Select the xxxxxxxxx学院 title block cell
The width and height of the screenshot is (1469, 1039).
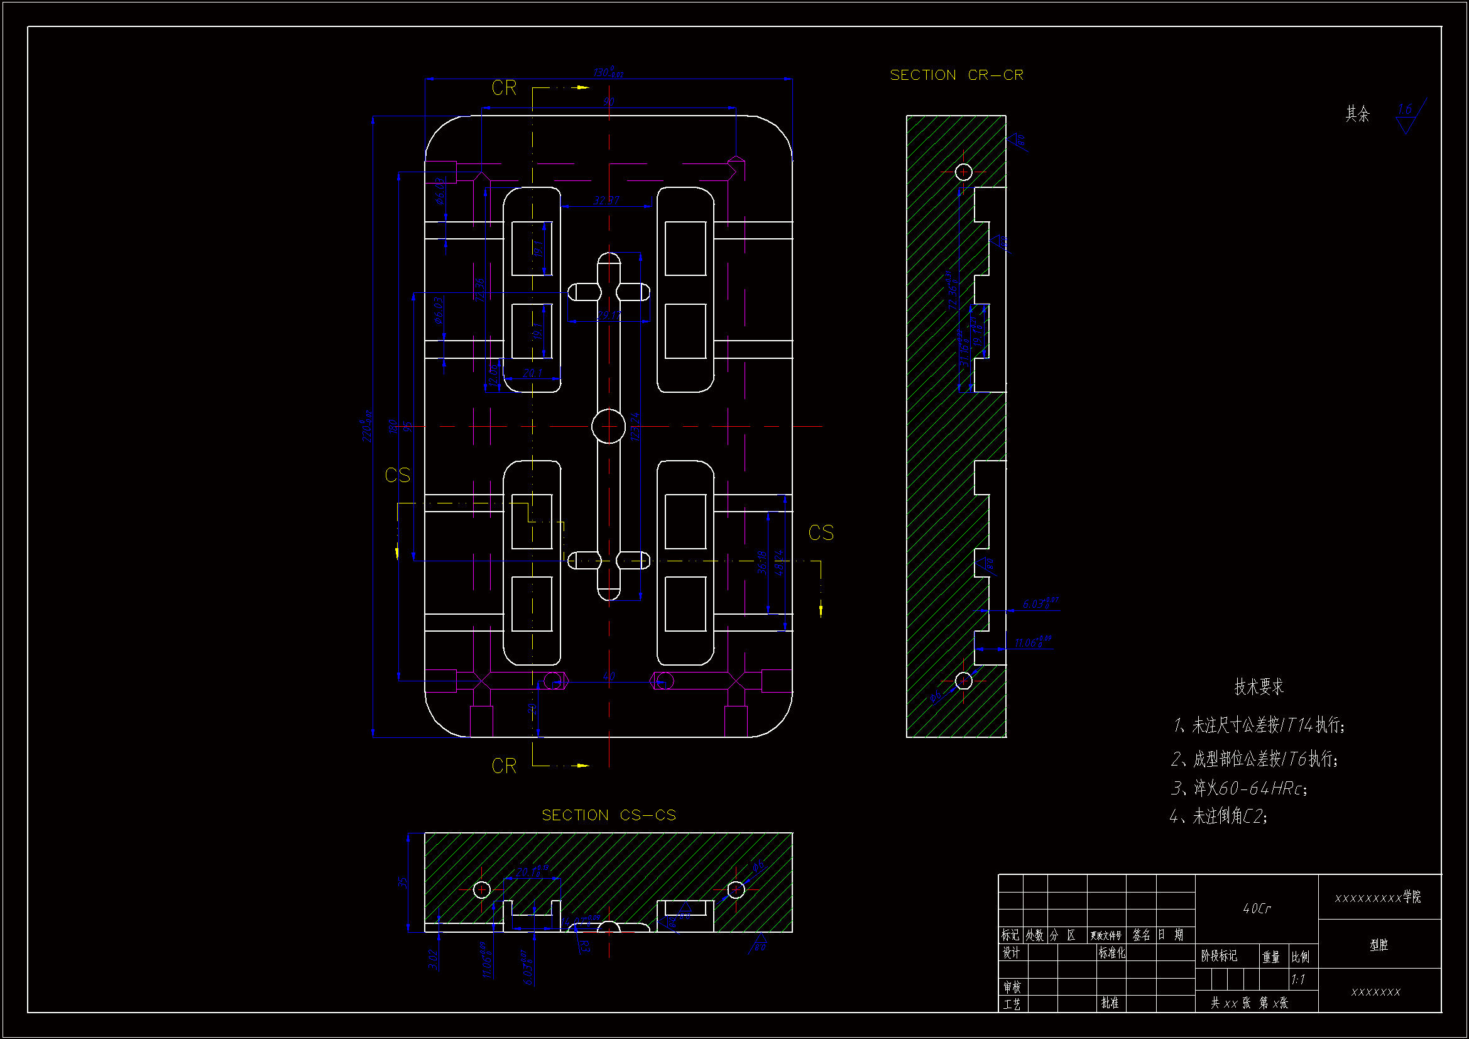[1377, 898]
